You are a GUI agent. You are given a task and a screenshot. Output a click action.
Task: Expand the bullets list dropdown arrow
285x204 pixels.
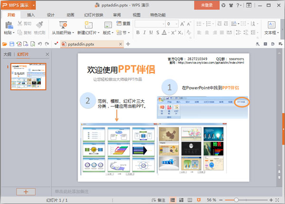203,24
